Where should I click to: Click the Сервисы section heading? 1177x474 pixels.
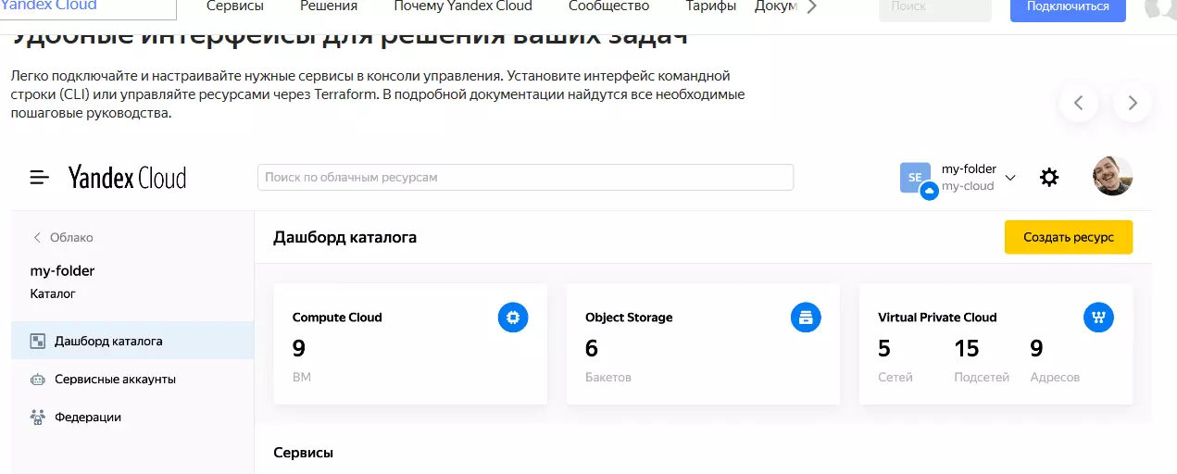tap(303, 453)
